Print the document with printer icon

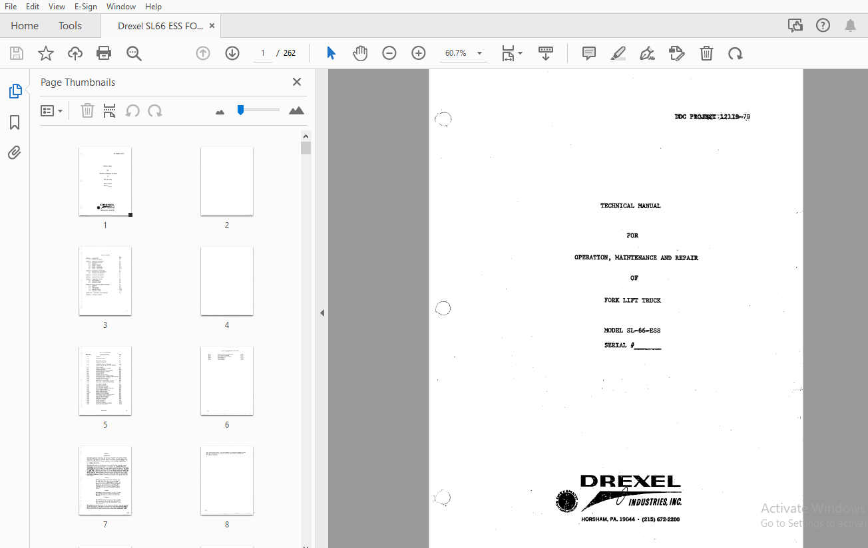(104, 53)
